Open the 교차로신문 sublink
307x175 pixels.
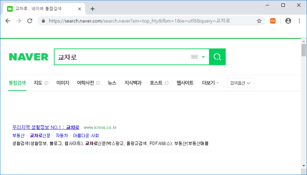tap(40, 136)
